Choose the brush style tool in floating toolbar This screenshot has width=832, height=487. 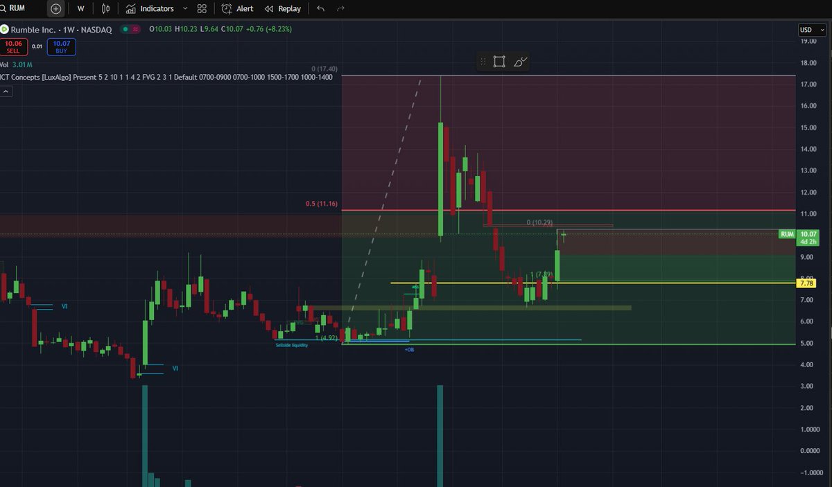click(x=520, y=62)
